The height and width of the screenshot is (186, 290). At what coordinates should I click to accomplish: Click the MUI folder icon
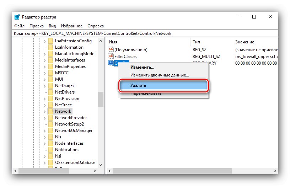(x=50, y=79)
